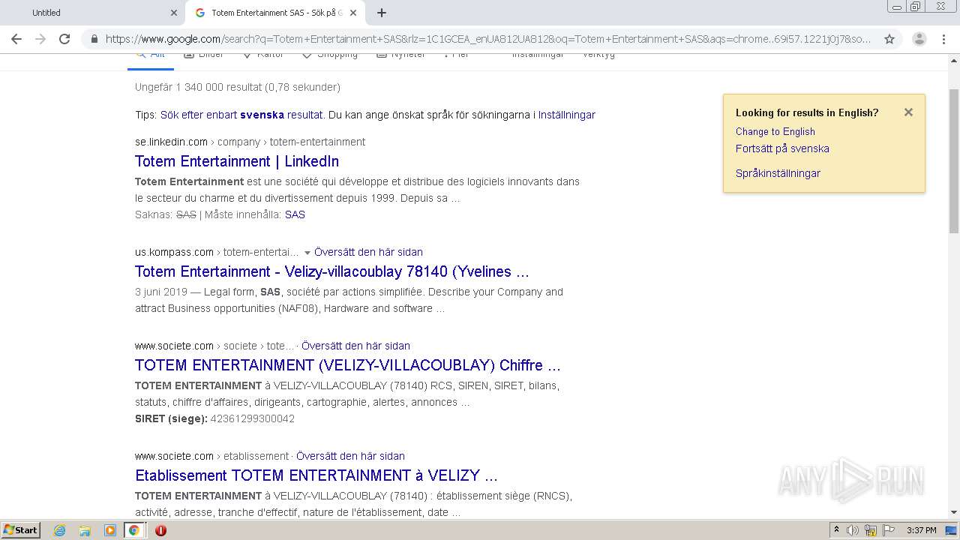Close the Totem Entertainment SAS tab
The height and width of the screenshot is (540, 960).
(x=353, y=13)
